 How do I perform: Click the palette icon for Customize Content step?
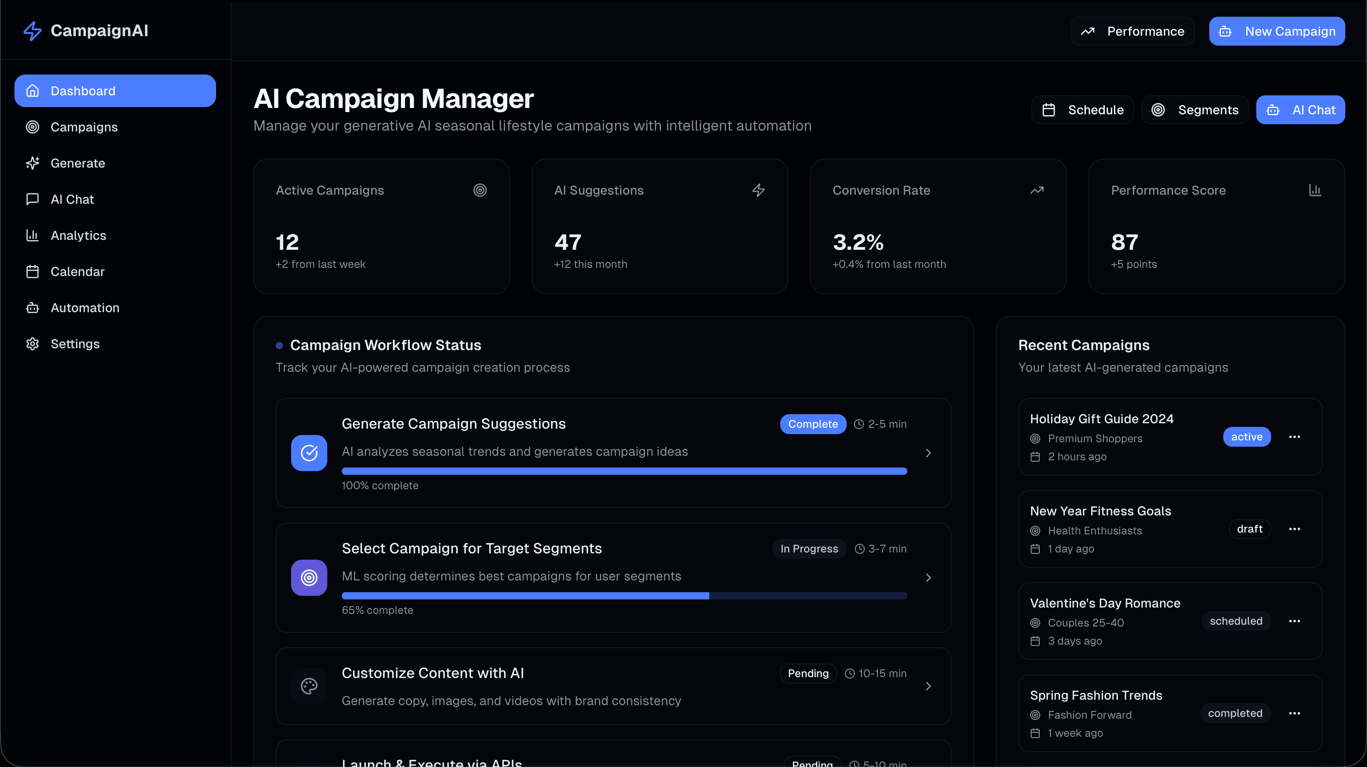309,686
